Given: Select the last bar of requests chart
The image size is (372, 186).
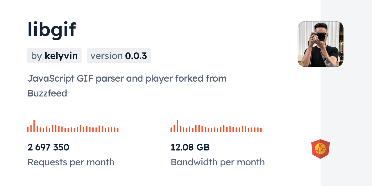Looking at the screenshot, I should tap(118, 130).
